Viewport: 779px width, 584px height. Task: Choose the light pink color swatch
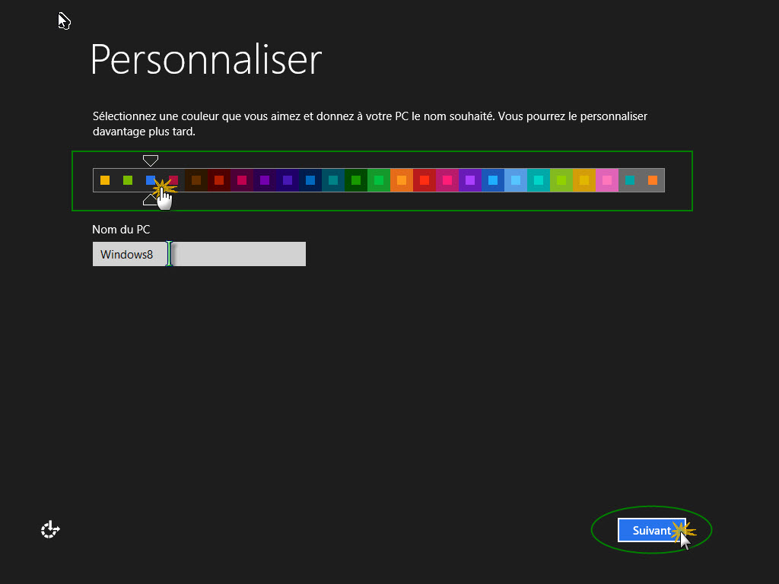[x=608, y=180]
